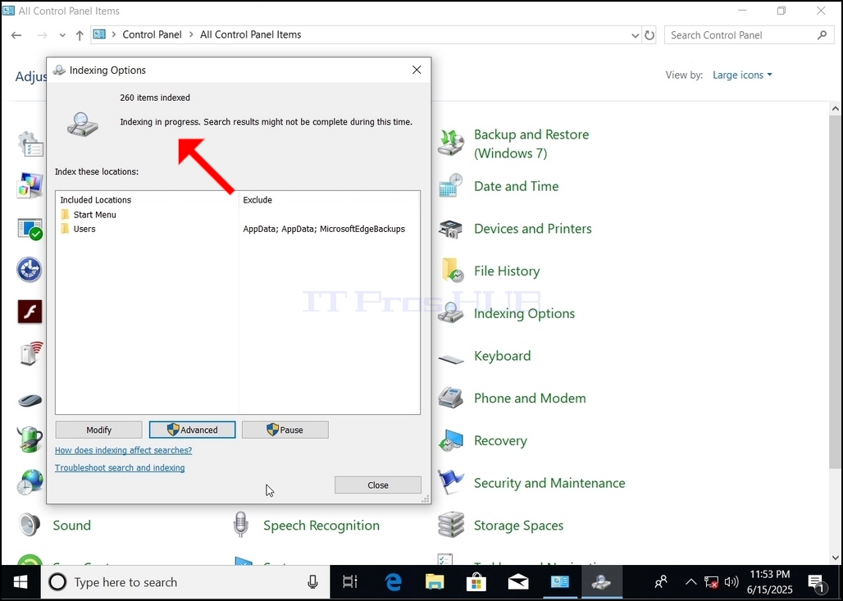Click the Advanced button

point(192,430)
